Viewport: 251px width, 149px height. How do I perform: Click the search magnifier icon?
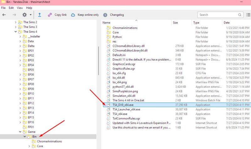click(239, 15)
